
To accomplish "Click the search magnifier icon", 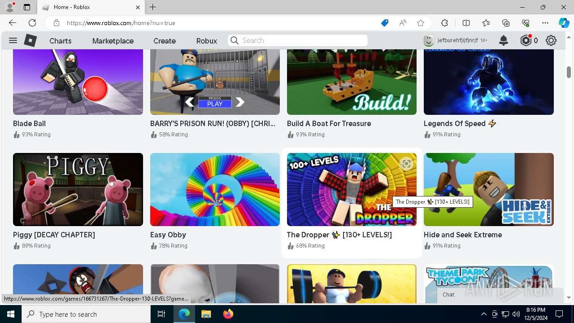I will pos(235,40).
